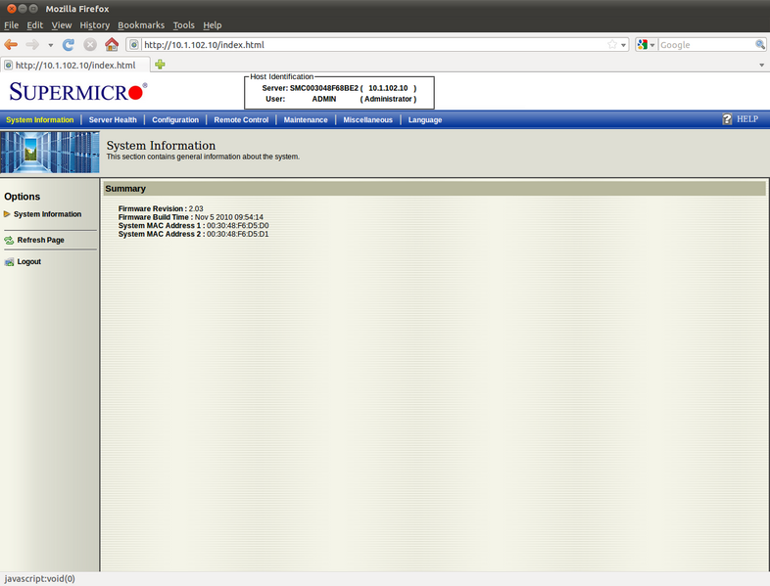Screen dimensions: 770x586
Task: Click the search magnifier icon
Action: click(x=760, y=45)
